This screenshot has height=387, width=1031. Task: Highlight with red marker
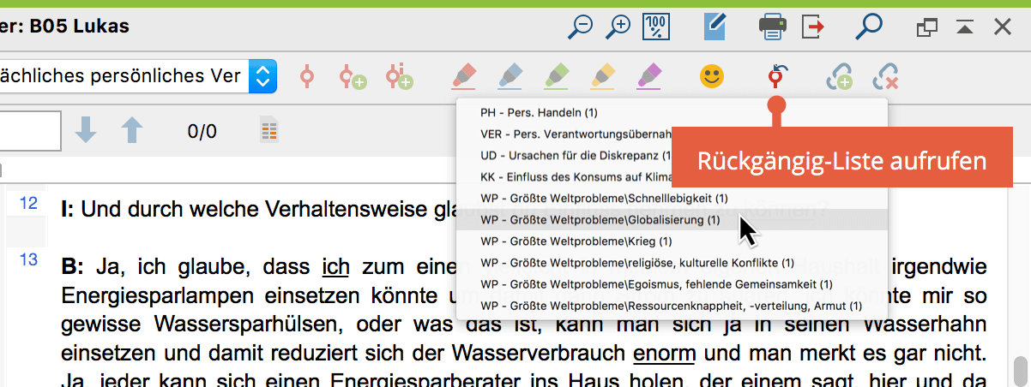coord(463,77)
